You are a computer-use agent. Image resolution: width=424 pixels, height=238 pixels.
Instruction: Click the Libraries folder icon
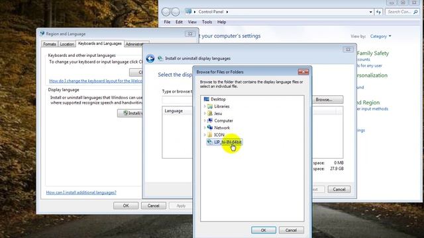click(210, 106)
